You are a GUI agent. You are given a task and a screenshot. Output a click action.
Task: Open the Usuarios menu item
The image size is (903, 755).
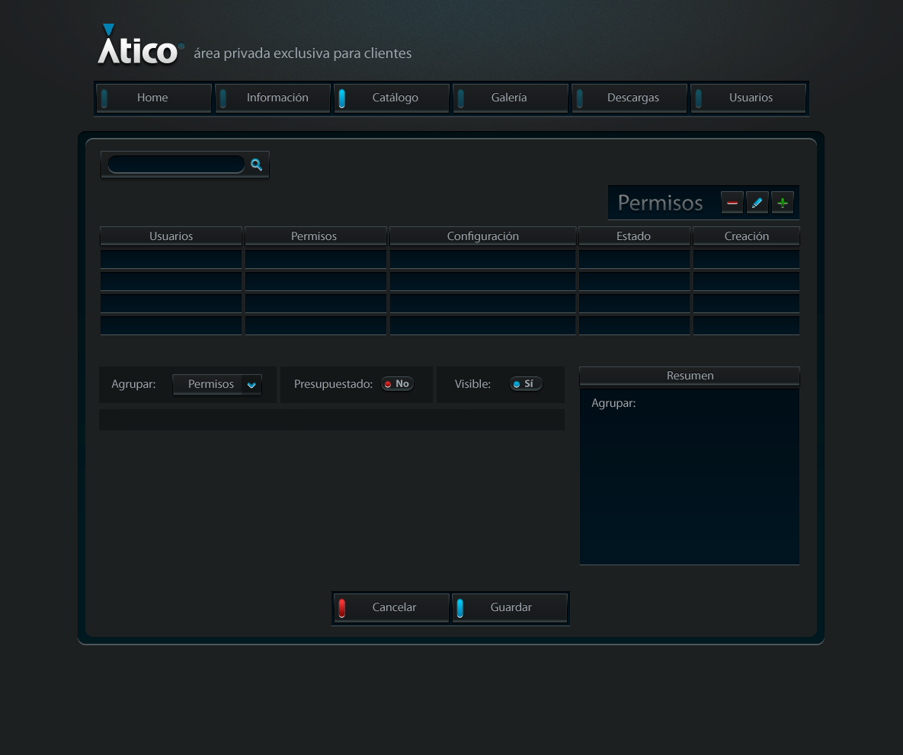748,98
